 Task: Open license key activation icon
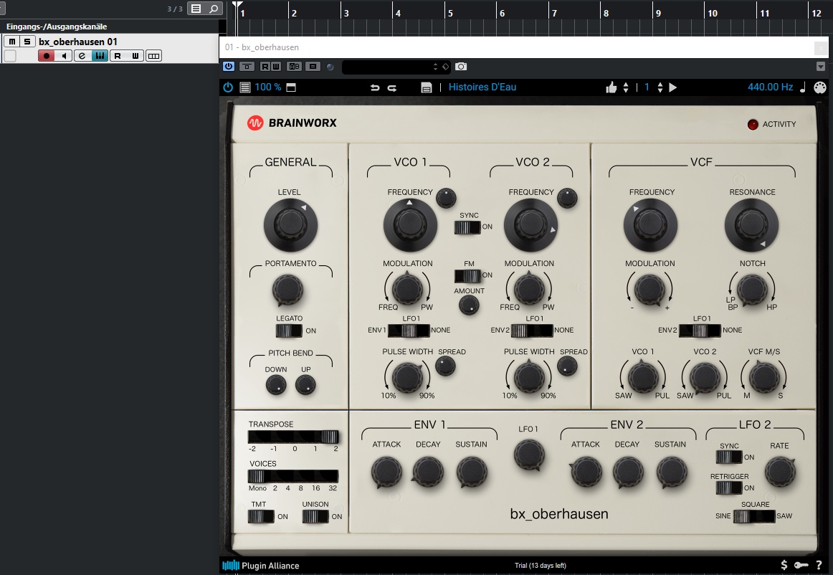click(801, 565)
